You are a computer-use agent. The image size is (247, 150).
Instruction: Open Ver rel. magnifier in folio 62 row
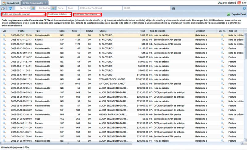[222, 75]
